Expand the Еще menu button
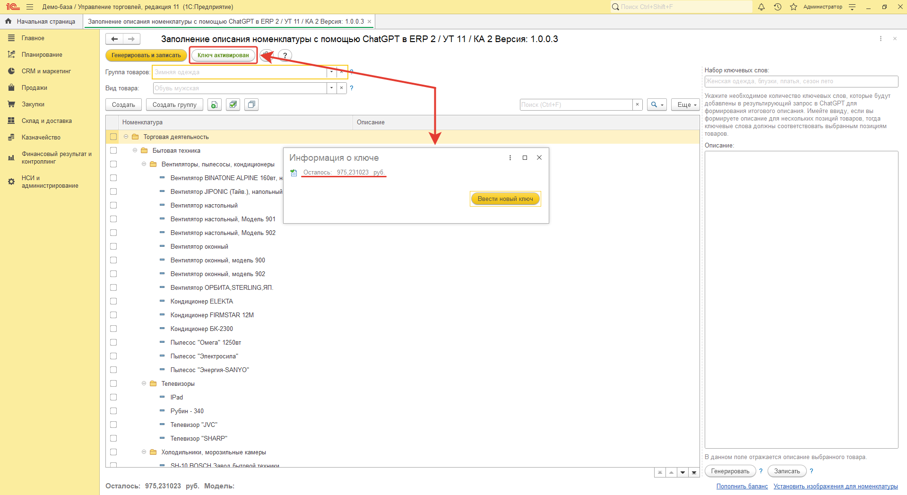The image size is (907, 495). pos(685,105)
